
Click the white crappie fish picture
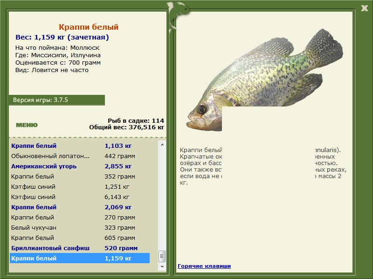tap(264, 80)
